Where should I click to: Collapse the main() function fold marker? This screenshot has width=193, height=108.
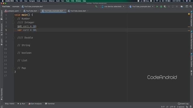[x=13, y=15]
